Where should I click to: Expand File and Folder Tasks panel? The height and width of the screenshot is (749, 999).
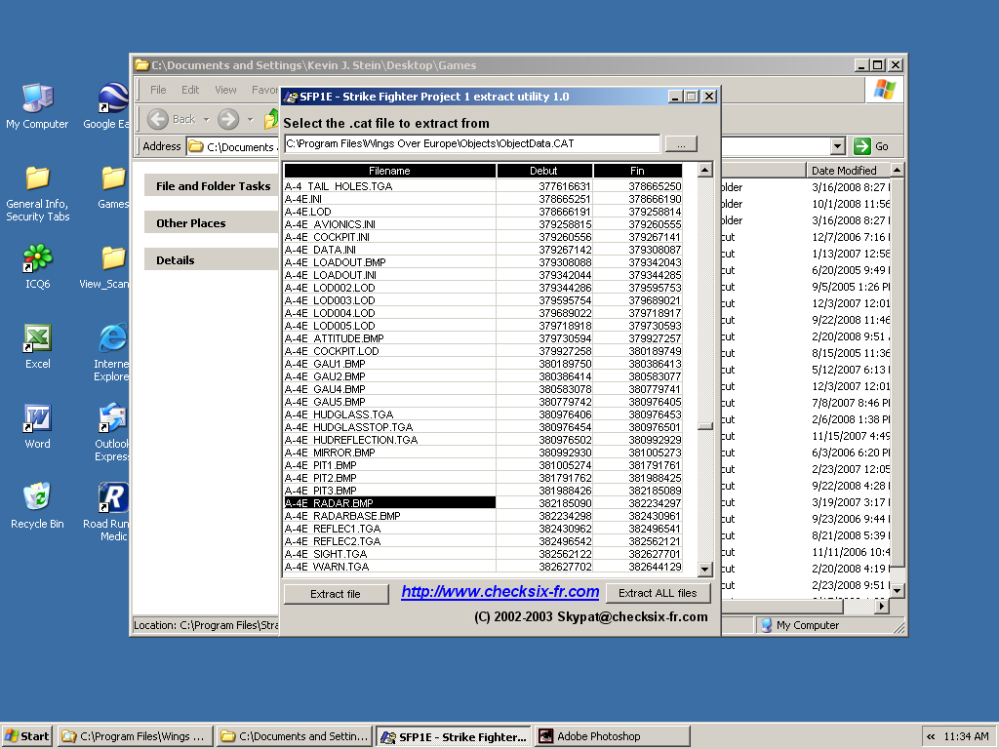[x=213, y=186]
